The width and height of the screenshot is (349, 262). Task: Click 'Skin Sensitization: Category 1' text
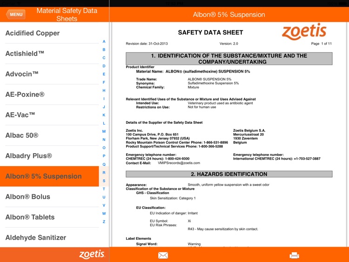(173, 198)
